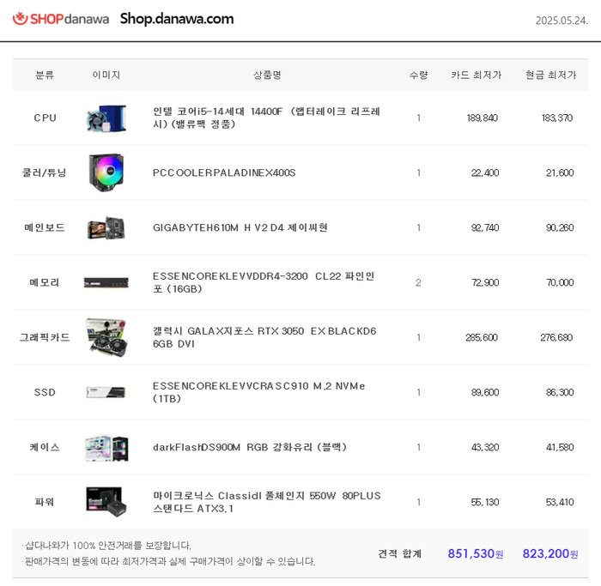
Task: Click the SSD cash price 86,300
Action: [x=560, y=392]
